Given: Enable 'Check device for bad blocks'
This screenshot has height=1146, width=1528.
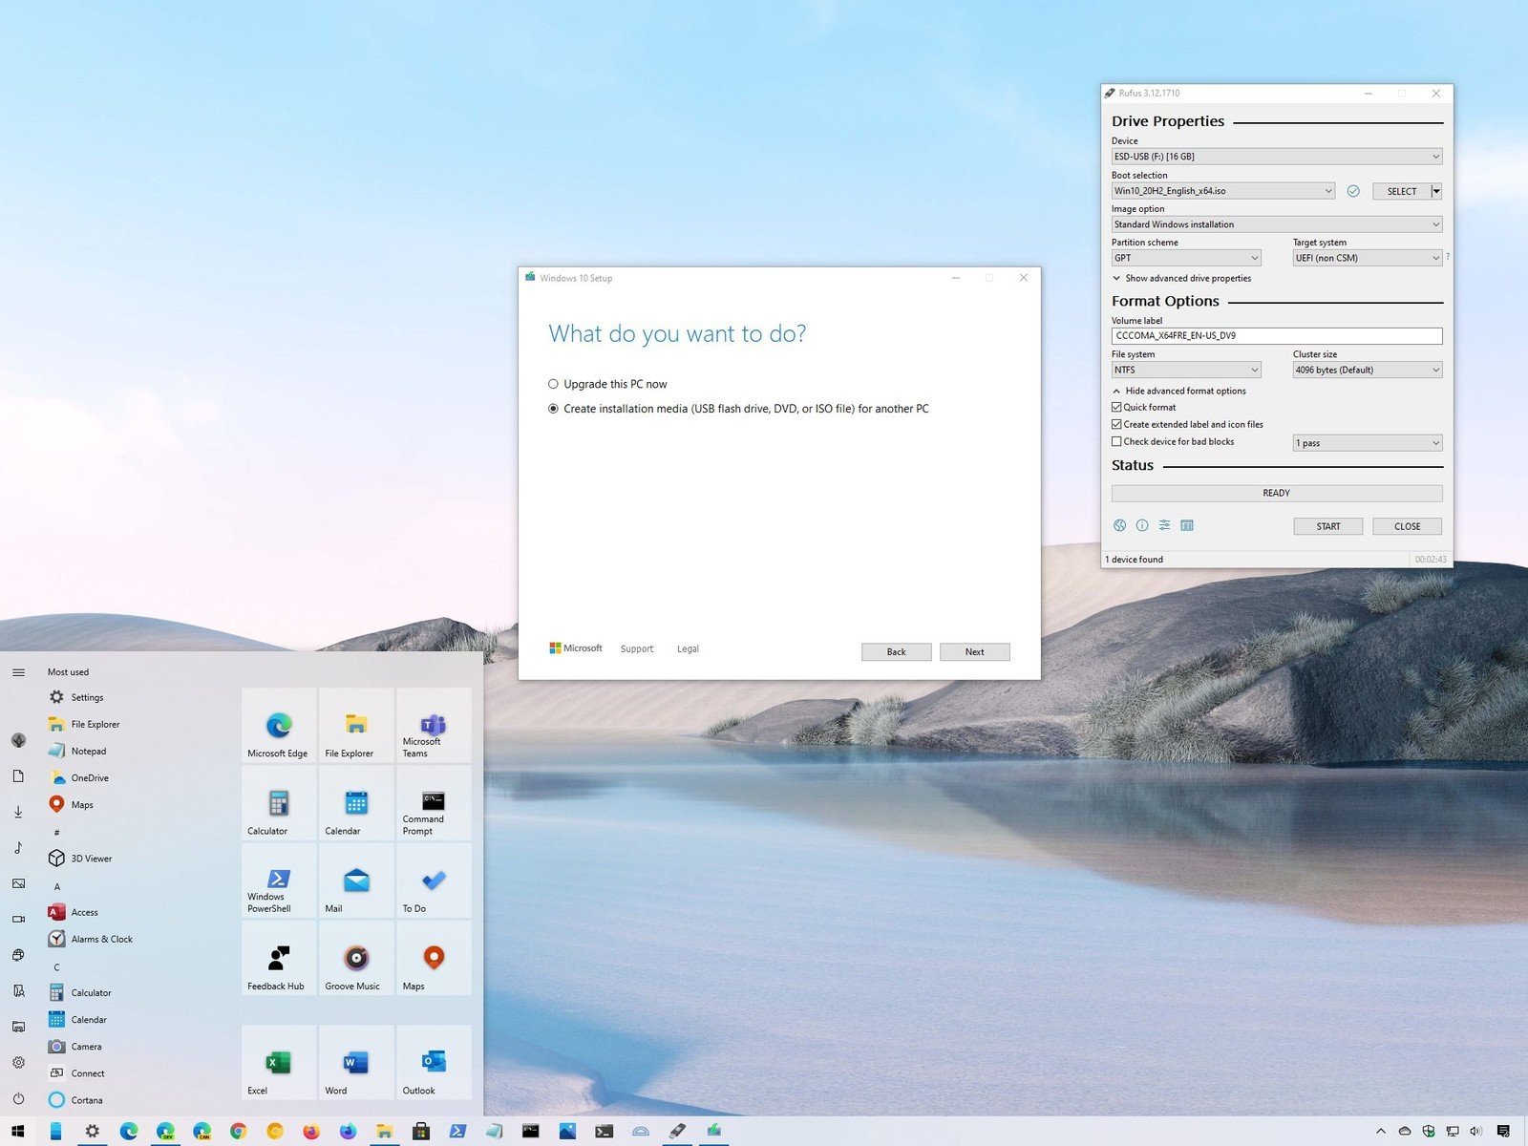Looking at the screenshot, I should 1116,441.
